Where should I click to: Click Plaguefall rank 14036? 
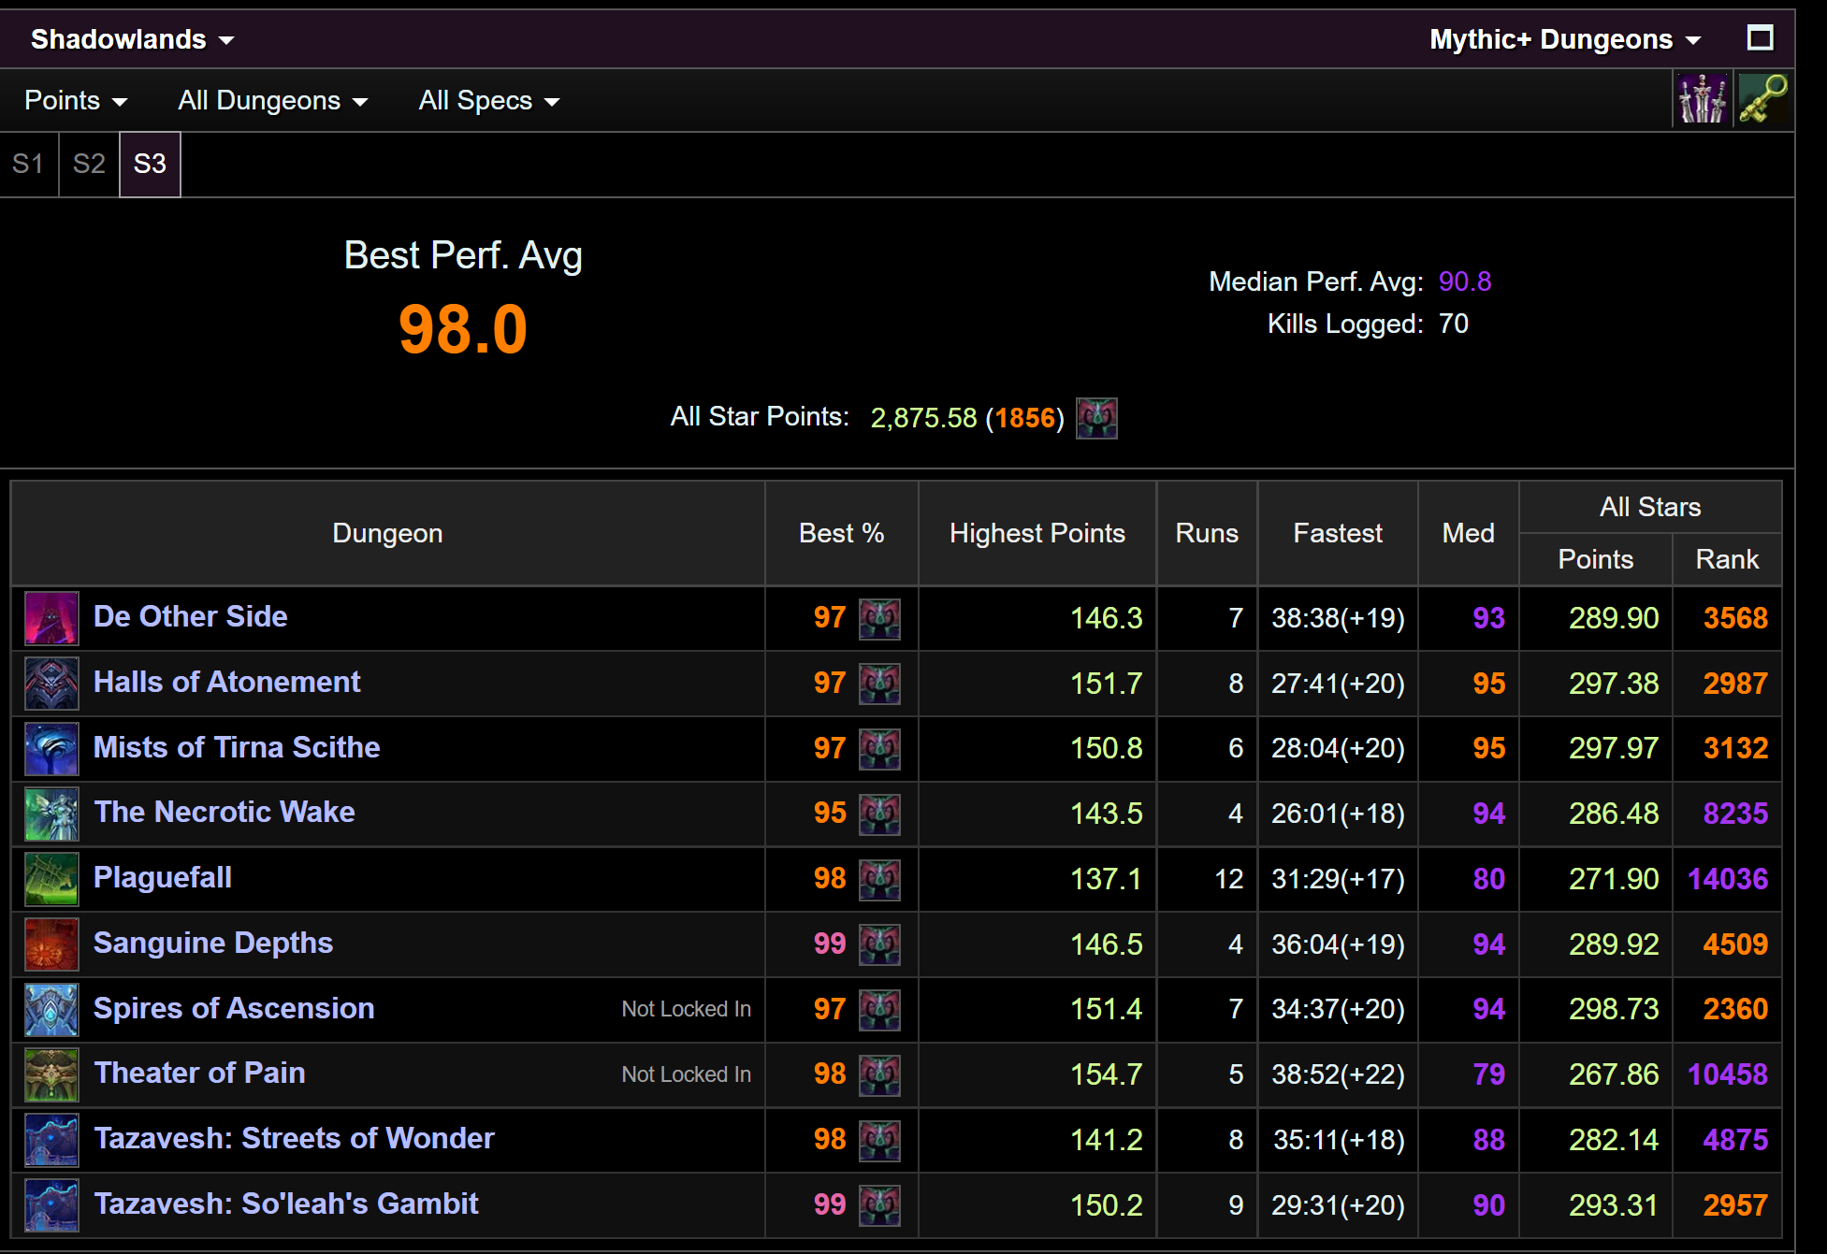tap(1728, 879)
